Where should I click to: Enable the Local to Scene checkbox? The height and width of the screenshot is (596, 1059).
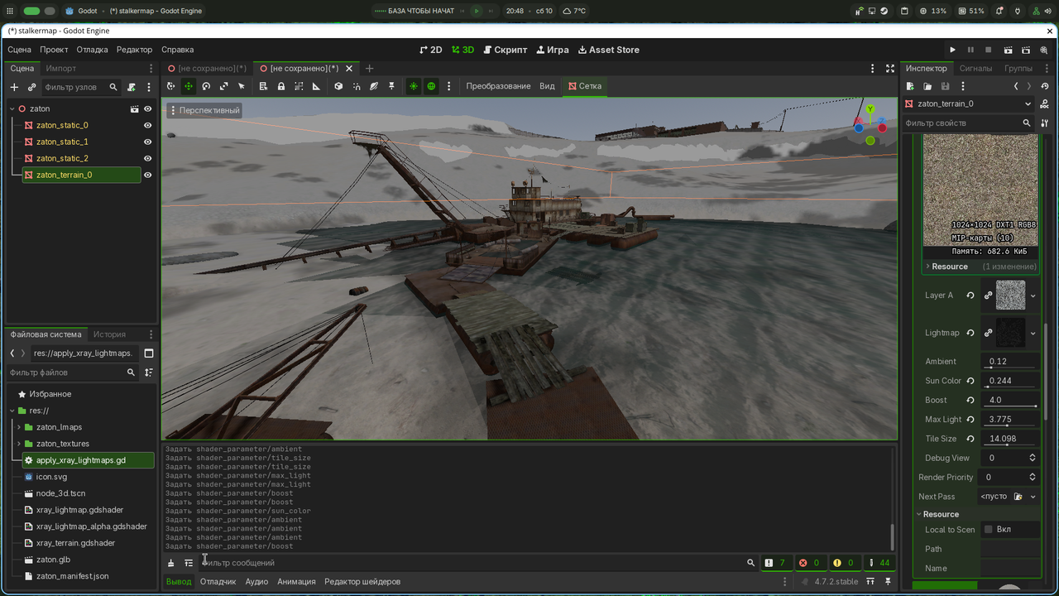tap(989, 530)
